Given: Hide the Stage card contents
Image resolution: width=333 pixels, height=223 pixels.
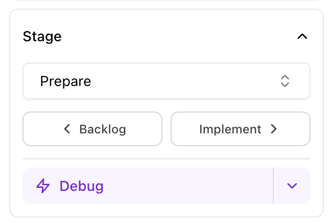Looking at the screenshot, I should (x=302, y=37).
